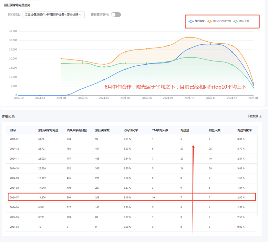Click the 详细记录 section heading
Viewport: 268px width, 242px height.
click(8, 116)
